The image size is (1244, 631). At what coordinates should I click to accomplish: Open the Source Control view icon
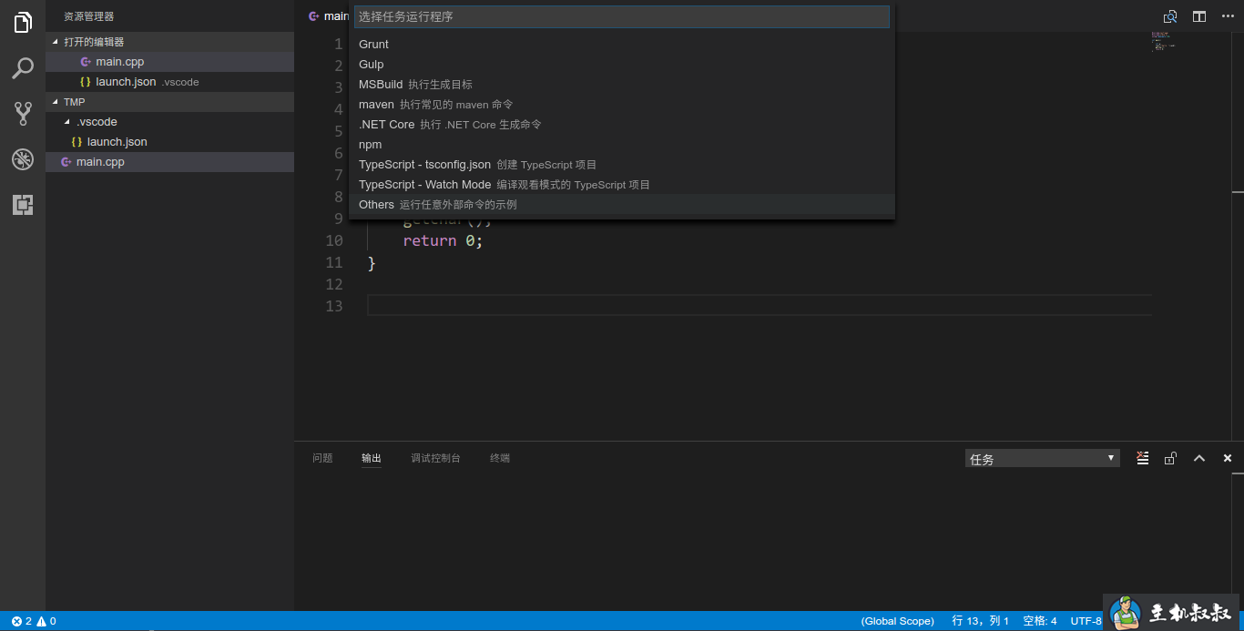(x=23, y=114)
